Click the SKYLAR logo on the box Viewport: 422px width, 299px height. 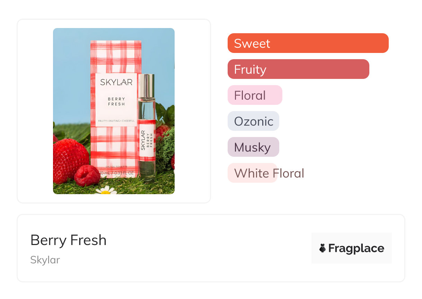(x=116, y=82)
